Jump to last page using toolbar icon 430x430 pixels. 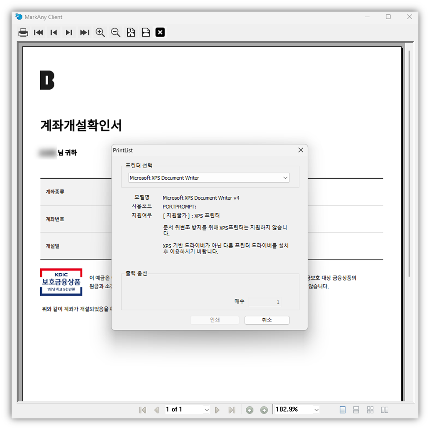(x=84, y=32)
